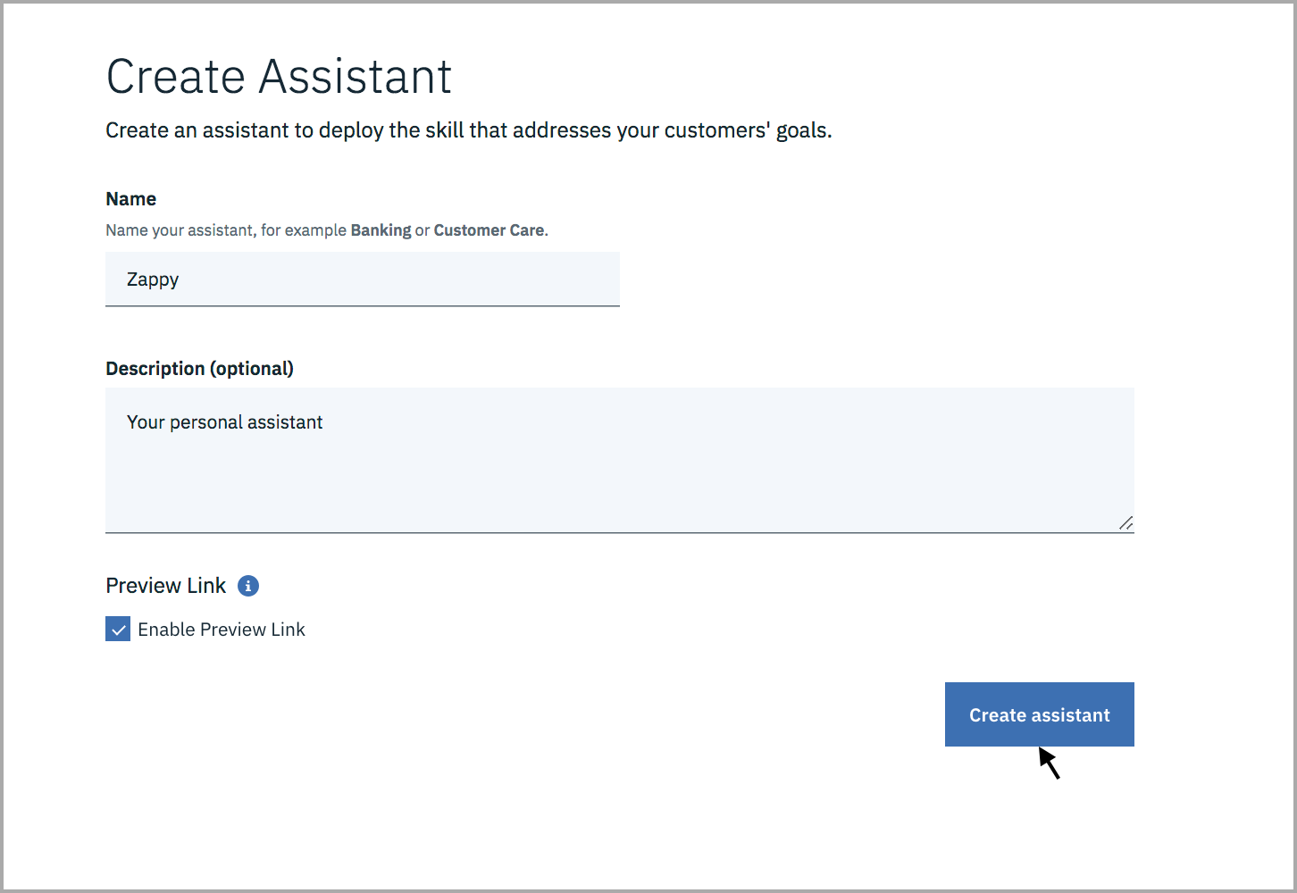The width and height of the screenshot is (1297, 893).
Task: Click inside the Name field containing Zappy
Action: pyautogui.click(x=362, y=280)
